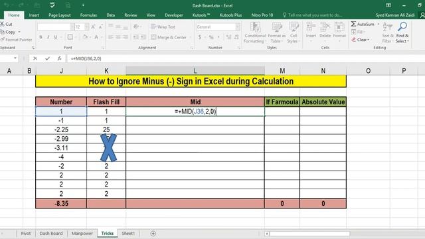Click in the formula bar text
Image resolution: width=425 pixels, height=239 pixels.
tap(86, 58)
